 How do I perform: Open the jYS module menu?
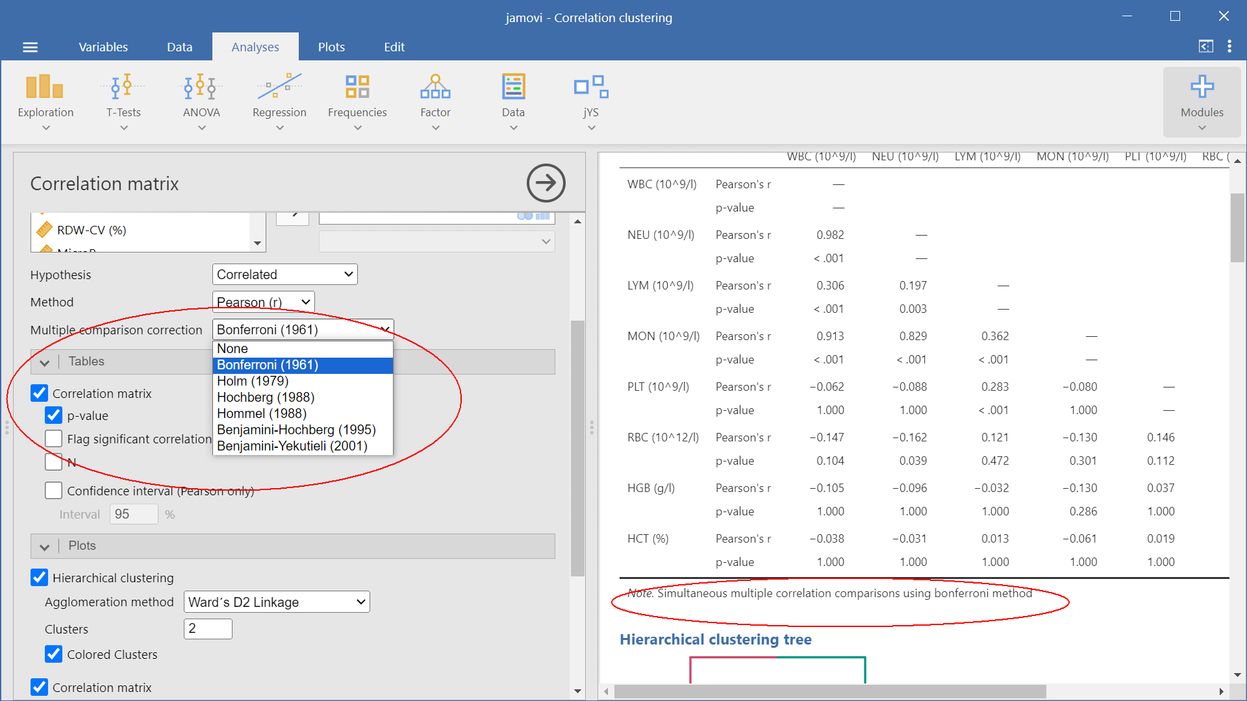tap(590, 101)
